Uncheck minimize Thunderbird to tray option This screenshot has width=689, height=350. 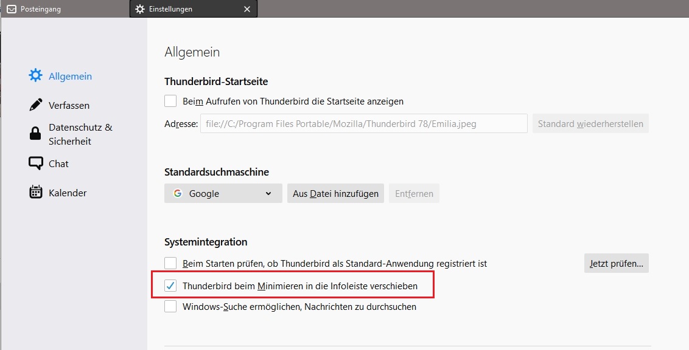pos(171,286)
